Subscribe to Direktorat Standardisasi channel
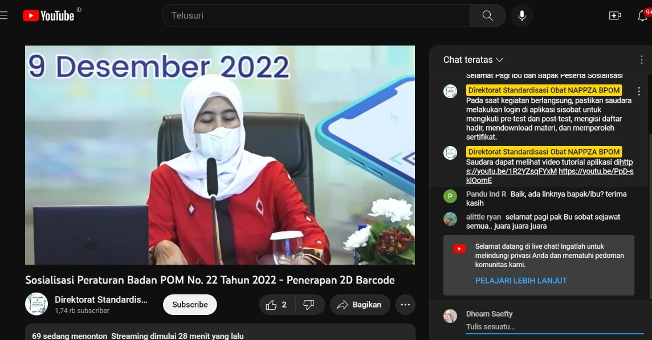Image resolution: width=652 pixels, height=340 pixels. [x=190, y=305]
